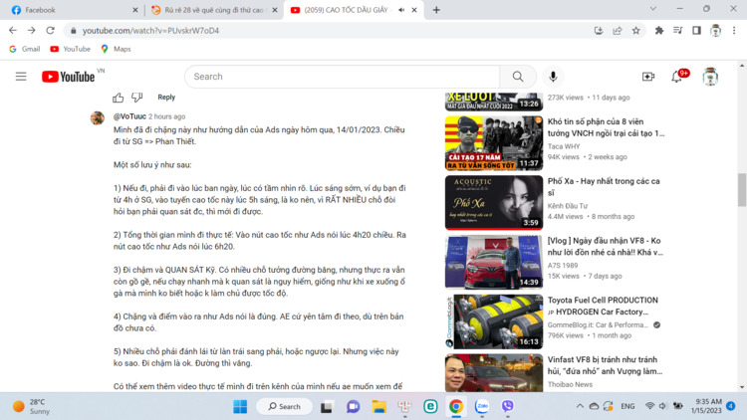Go to the YouTube home logo
Screen dimensions: 747x420
coord(68,77)
